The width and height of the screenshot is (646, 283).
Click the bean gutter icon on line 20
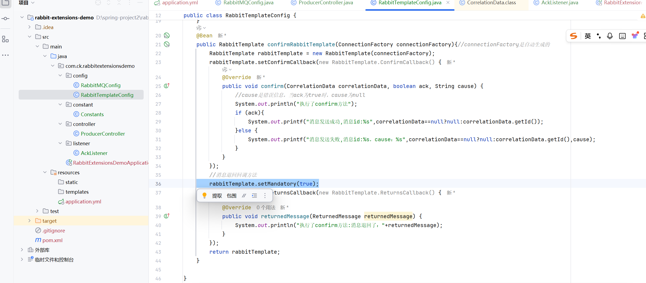point(167,36)
